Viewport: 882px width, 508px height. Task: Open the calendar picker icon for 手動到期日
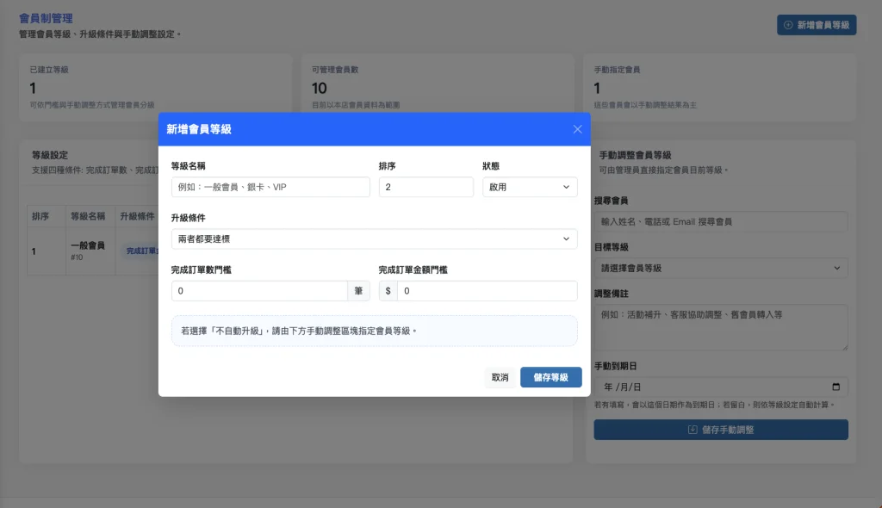click(x=835, y=387)
